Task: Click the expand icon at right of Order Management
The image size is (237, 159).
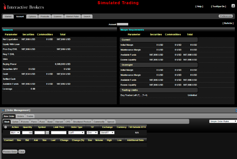Action: pyautogui.click(x=236, y=110)
